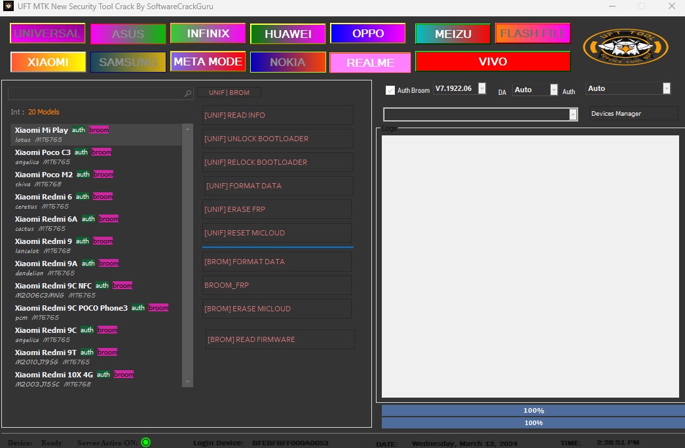Click the lower 100% progress bar
Screen dimensions: 685x448
(533, 422)
